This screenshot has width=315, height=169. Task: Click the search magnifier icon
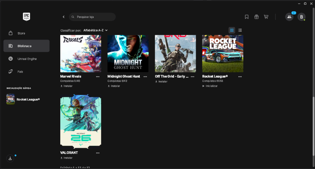[x=73, y=17]
